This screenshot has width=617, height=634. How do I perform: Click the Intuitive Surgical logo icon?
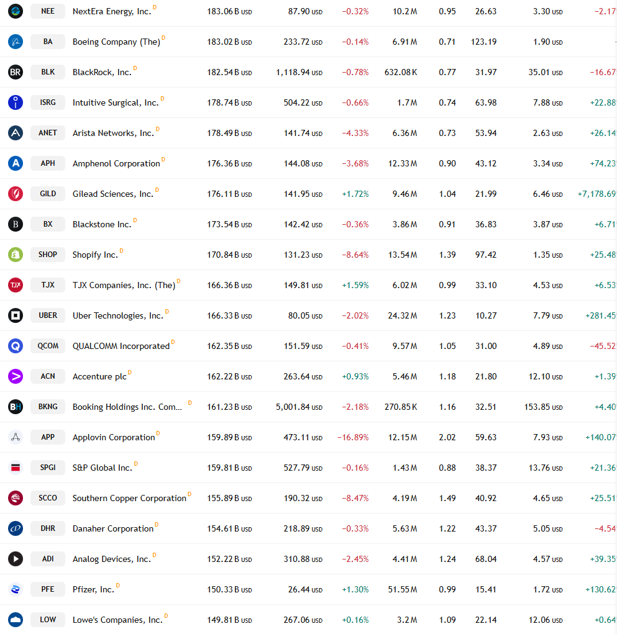[x=16, y=102]
